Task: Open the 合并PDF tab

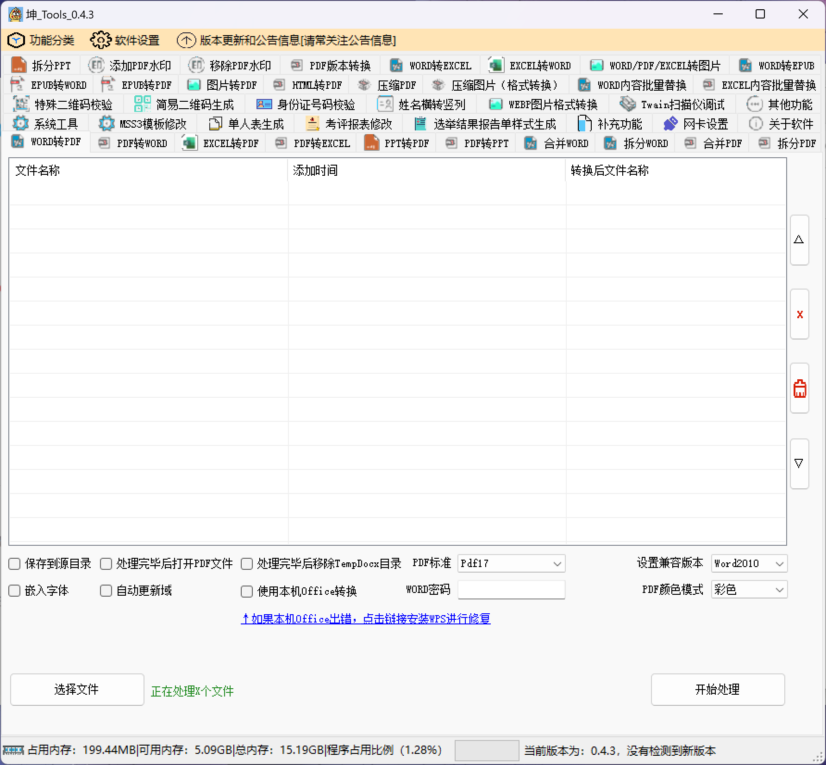Action: pos(714,143)
